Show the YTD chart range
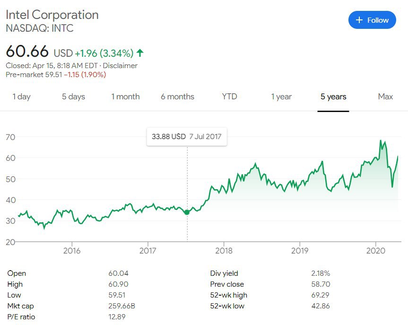408x325 pixels. coord(229,97)
